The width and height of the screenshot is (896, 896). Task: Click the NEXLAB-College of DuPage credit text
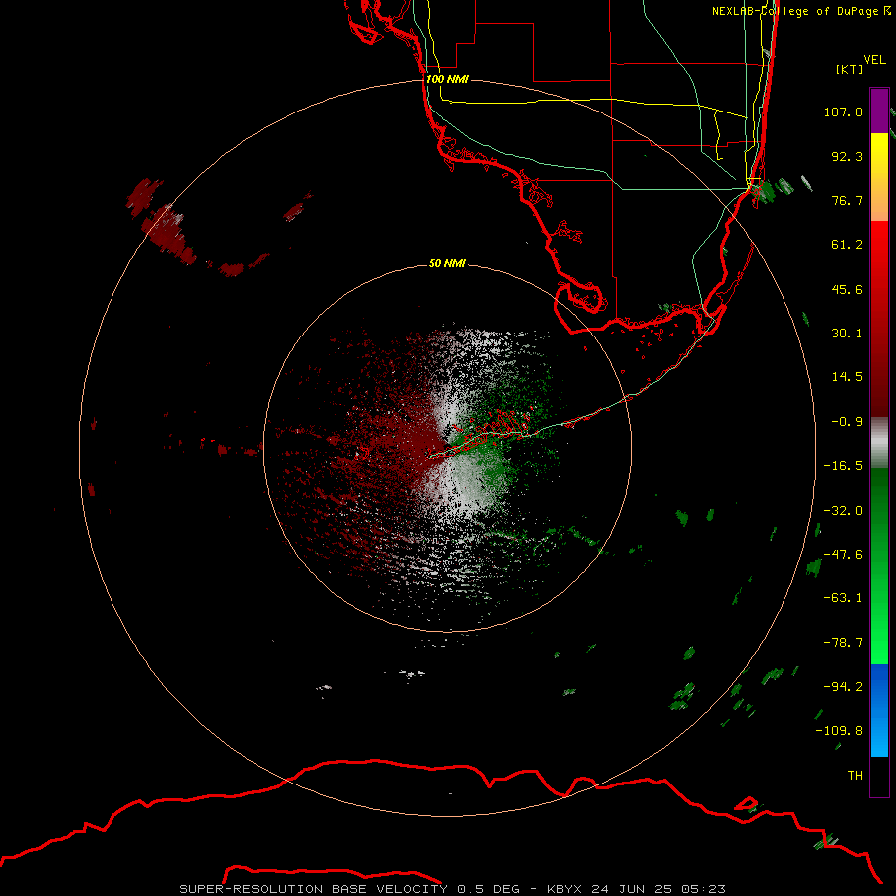[x=800, y=11]
